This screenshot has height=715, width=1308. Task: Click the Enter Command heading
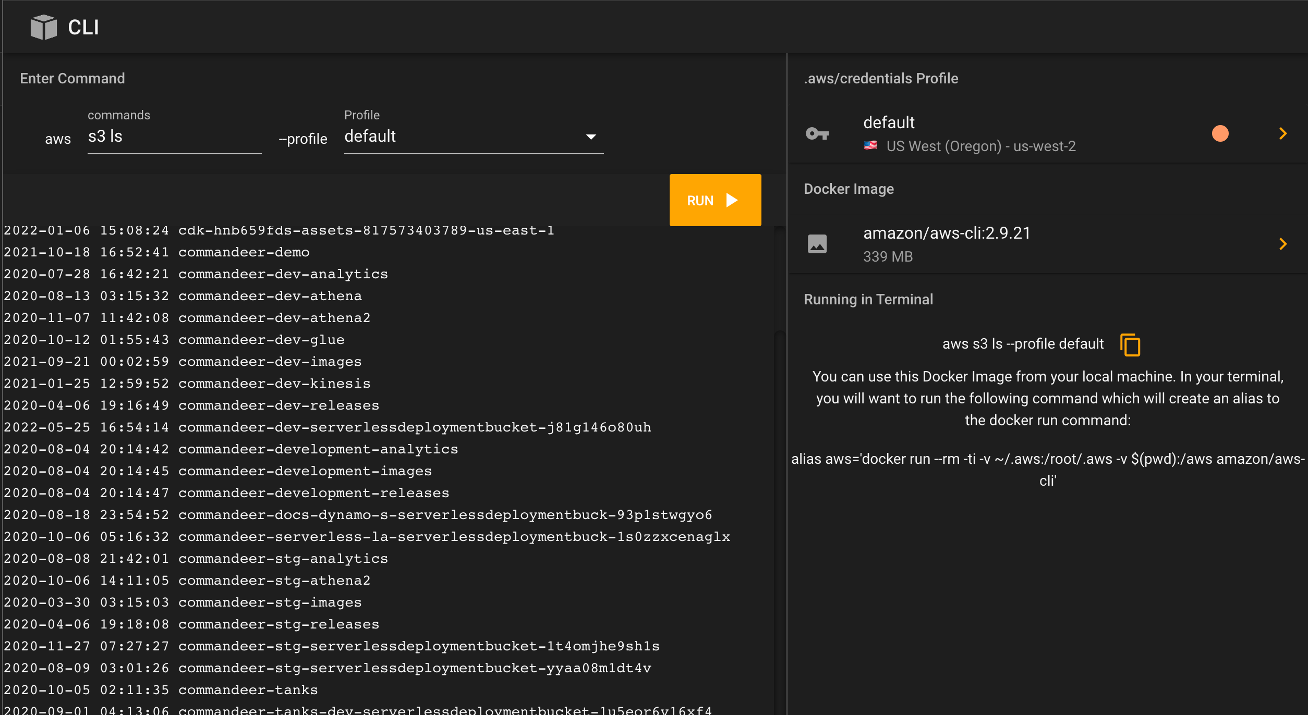tap(72, 78)
